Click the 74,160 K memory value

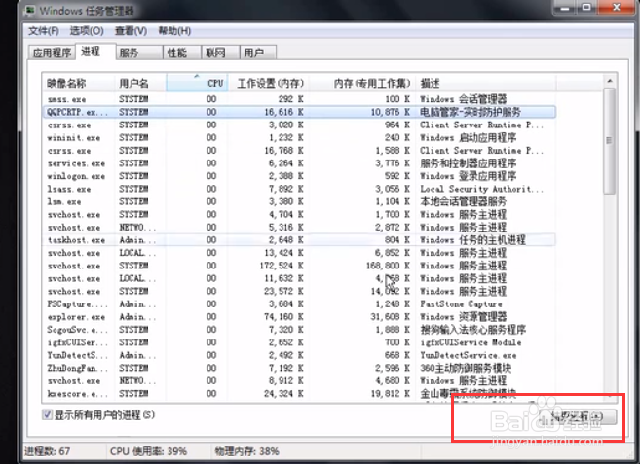pos(285,317)
